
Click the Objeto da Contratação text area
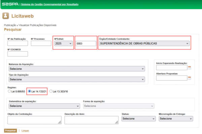34,120
